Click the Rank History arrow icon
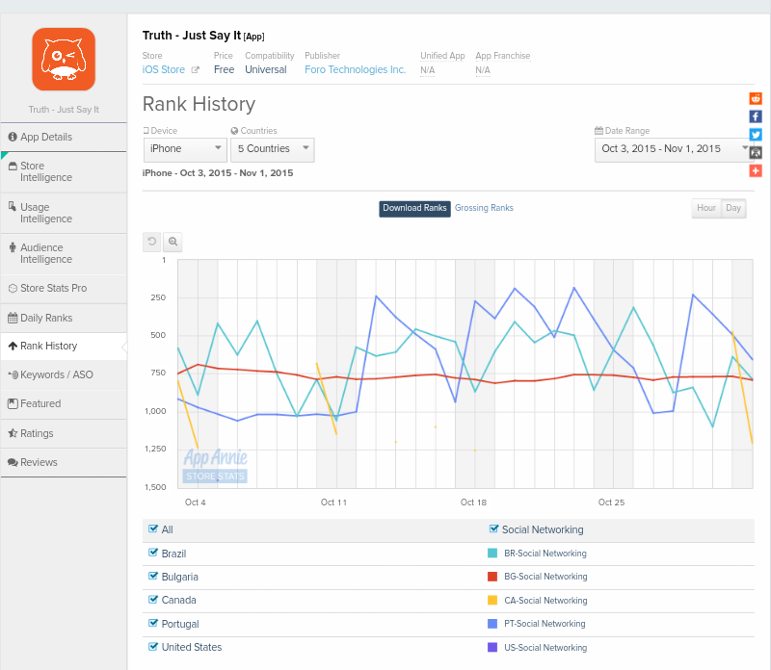 [13, 346]
